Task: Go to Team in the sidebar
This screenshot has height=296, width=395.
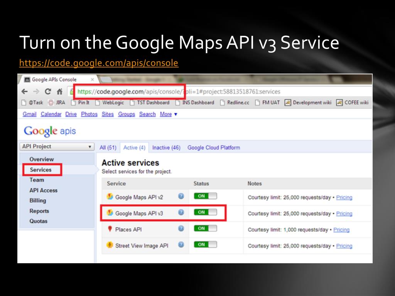Action: (x=37, y=180)
